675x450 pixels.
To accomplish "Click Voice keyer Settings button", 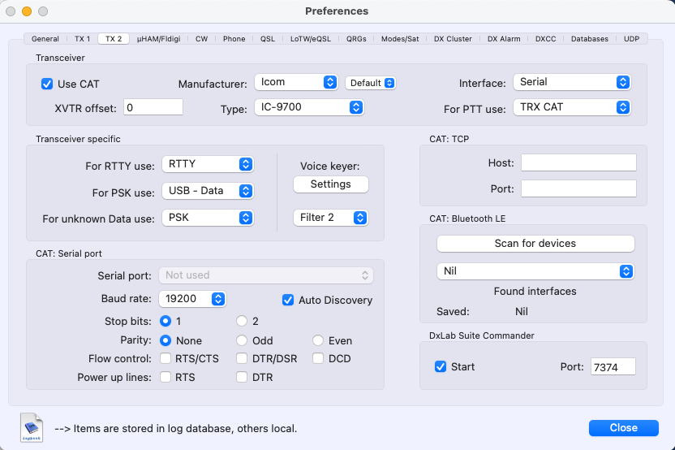I will [330, 184].
